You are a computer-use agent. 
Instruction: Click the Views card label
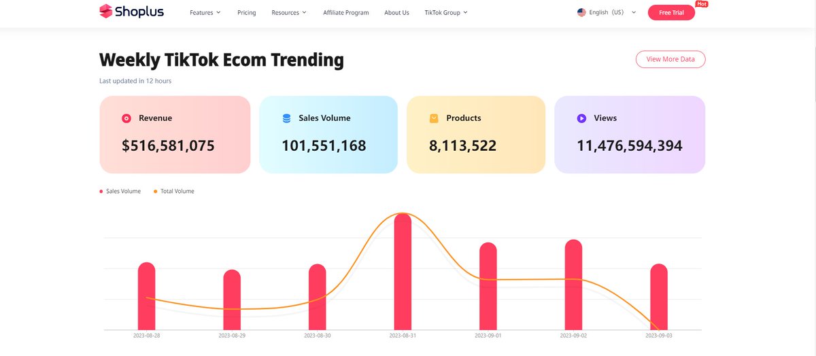point(605,118)
